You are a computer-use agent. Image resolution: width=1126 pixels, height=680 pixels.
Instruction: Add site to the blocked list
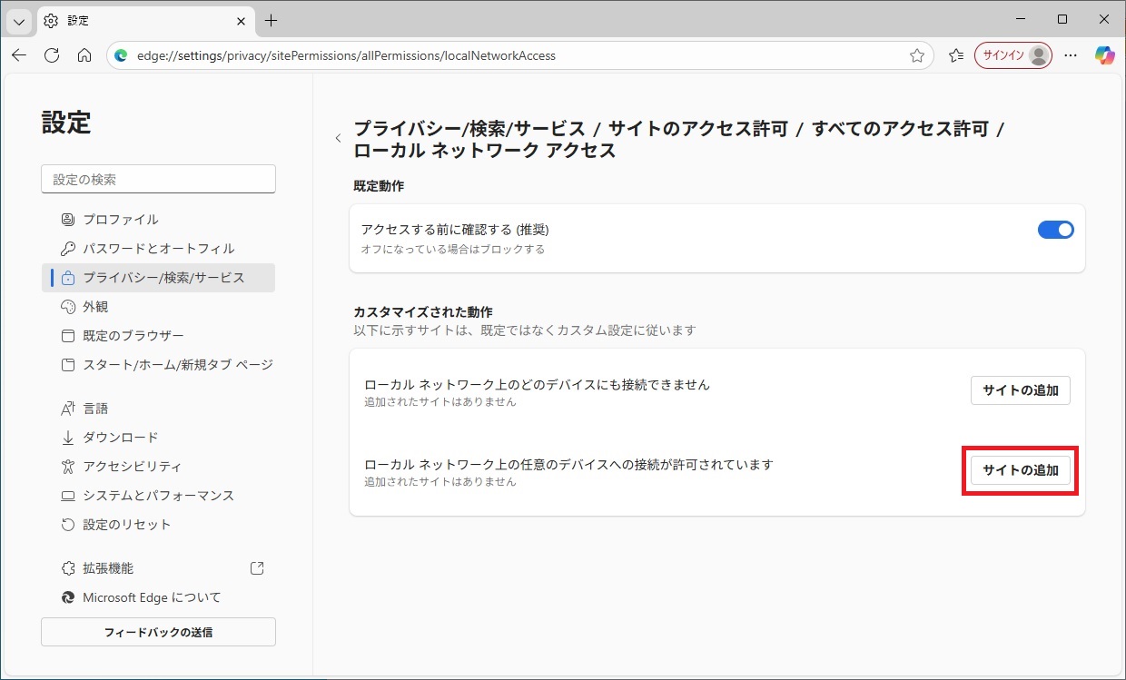point(1020,390)
